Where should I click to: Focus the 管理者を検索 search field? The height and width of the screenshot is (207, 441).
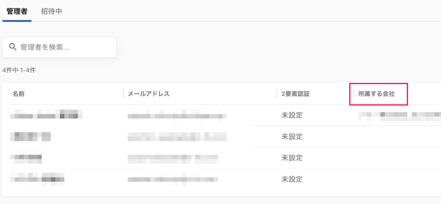click(x=60, y=47)
